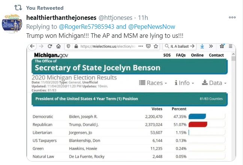The image size is (243, 165).
Task: Bookmark the page with star icon
Action: coord(156,46)
